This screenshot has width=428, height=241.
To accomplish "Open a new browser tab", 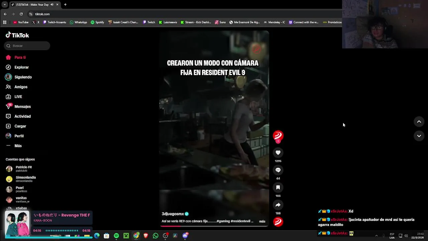I will (x=65, y=5).
